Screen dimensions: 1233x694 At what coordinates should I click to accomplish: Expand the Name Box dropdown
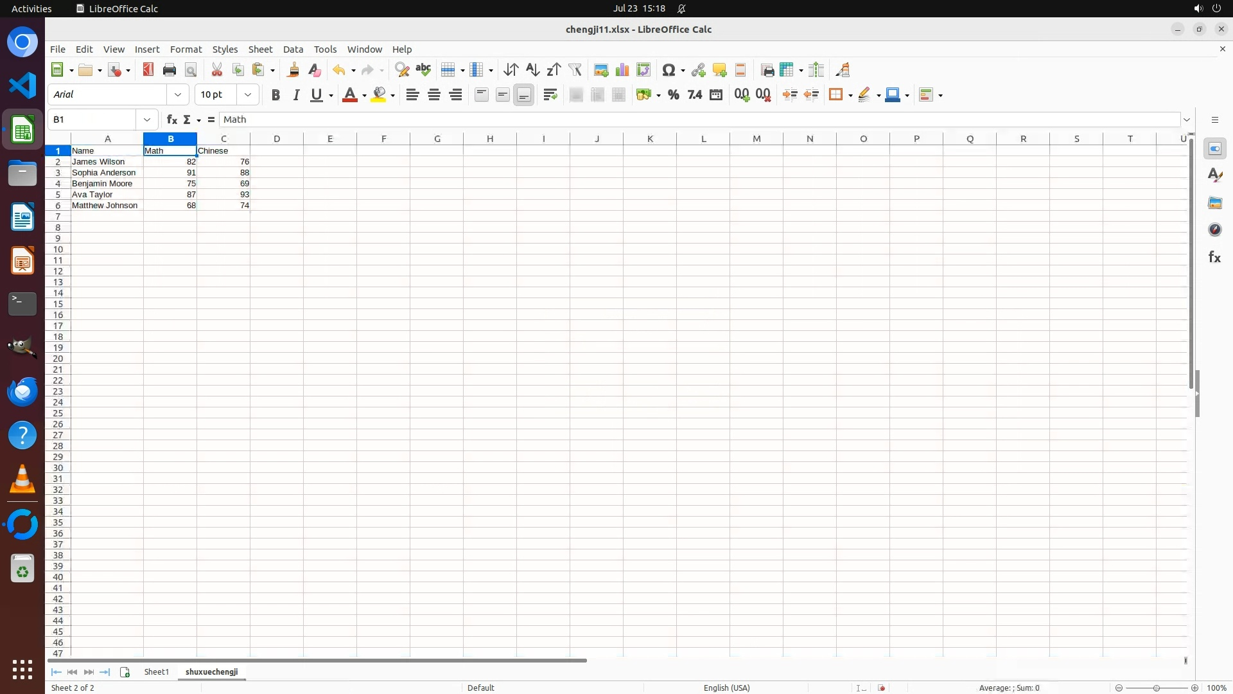coord(147,120)
